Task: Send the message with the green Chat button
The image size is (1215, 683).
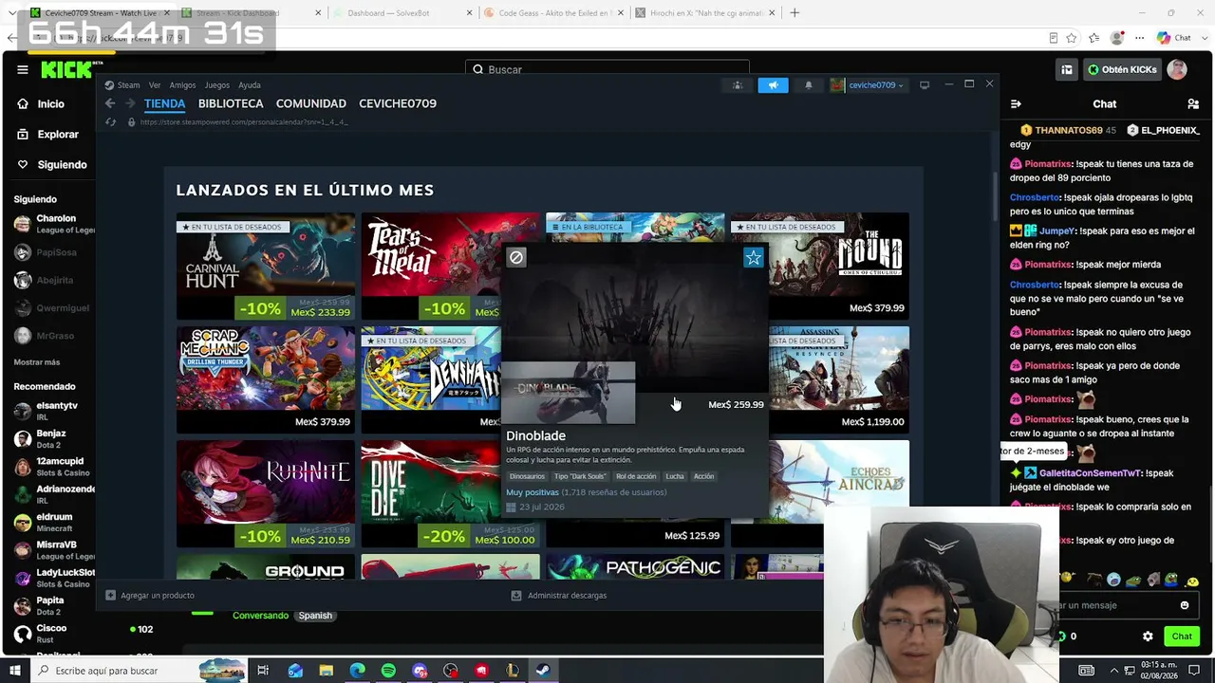Action: coord(1182,637)
